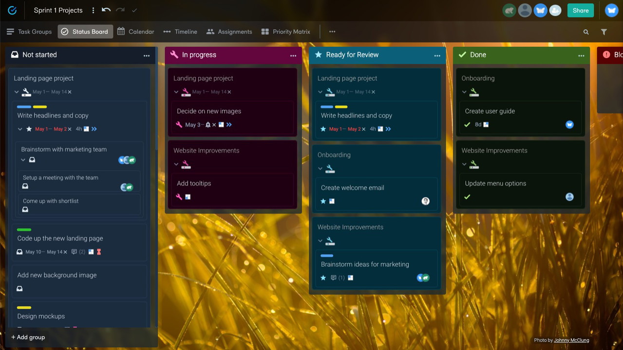Toggle checkmark on Create user guide

click(x=467, y=124)
